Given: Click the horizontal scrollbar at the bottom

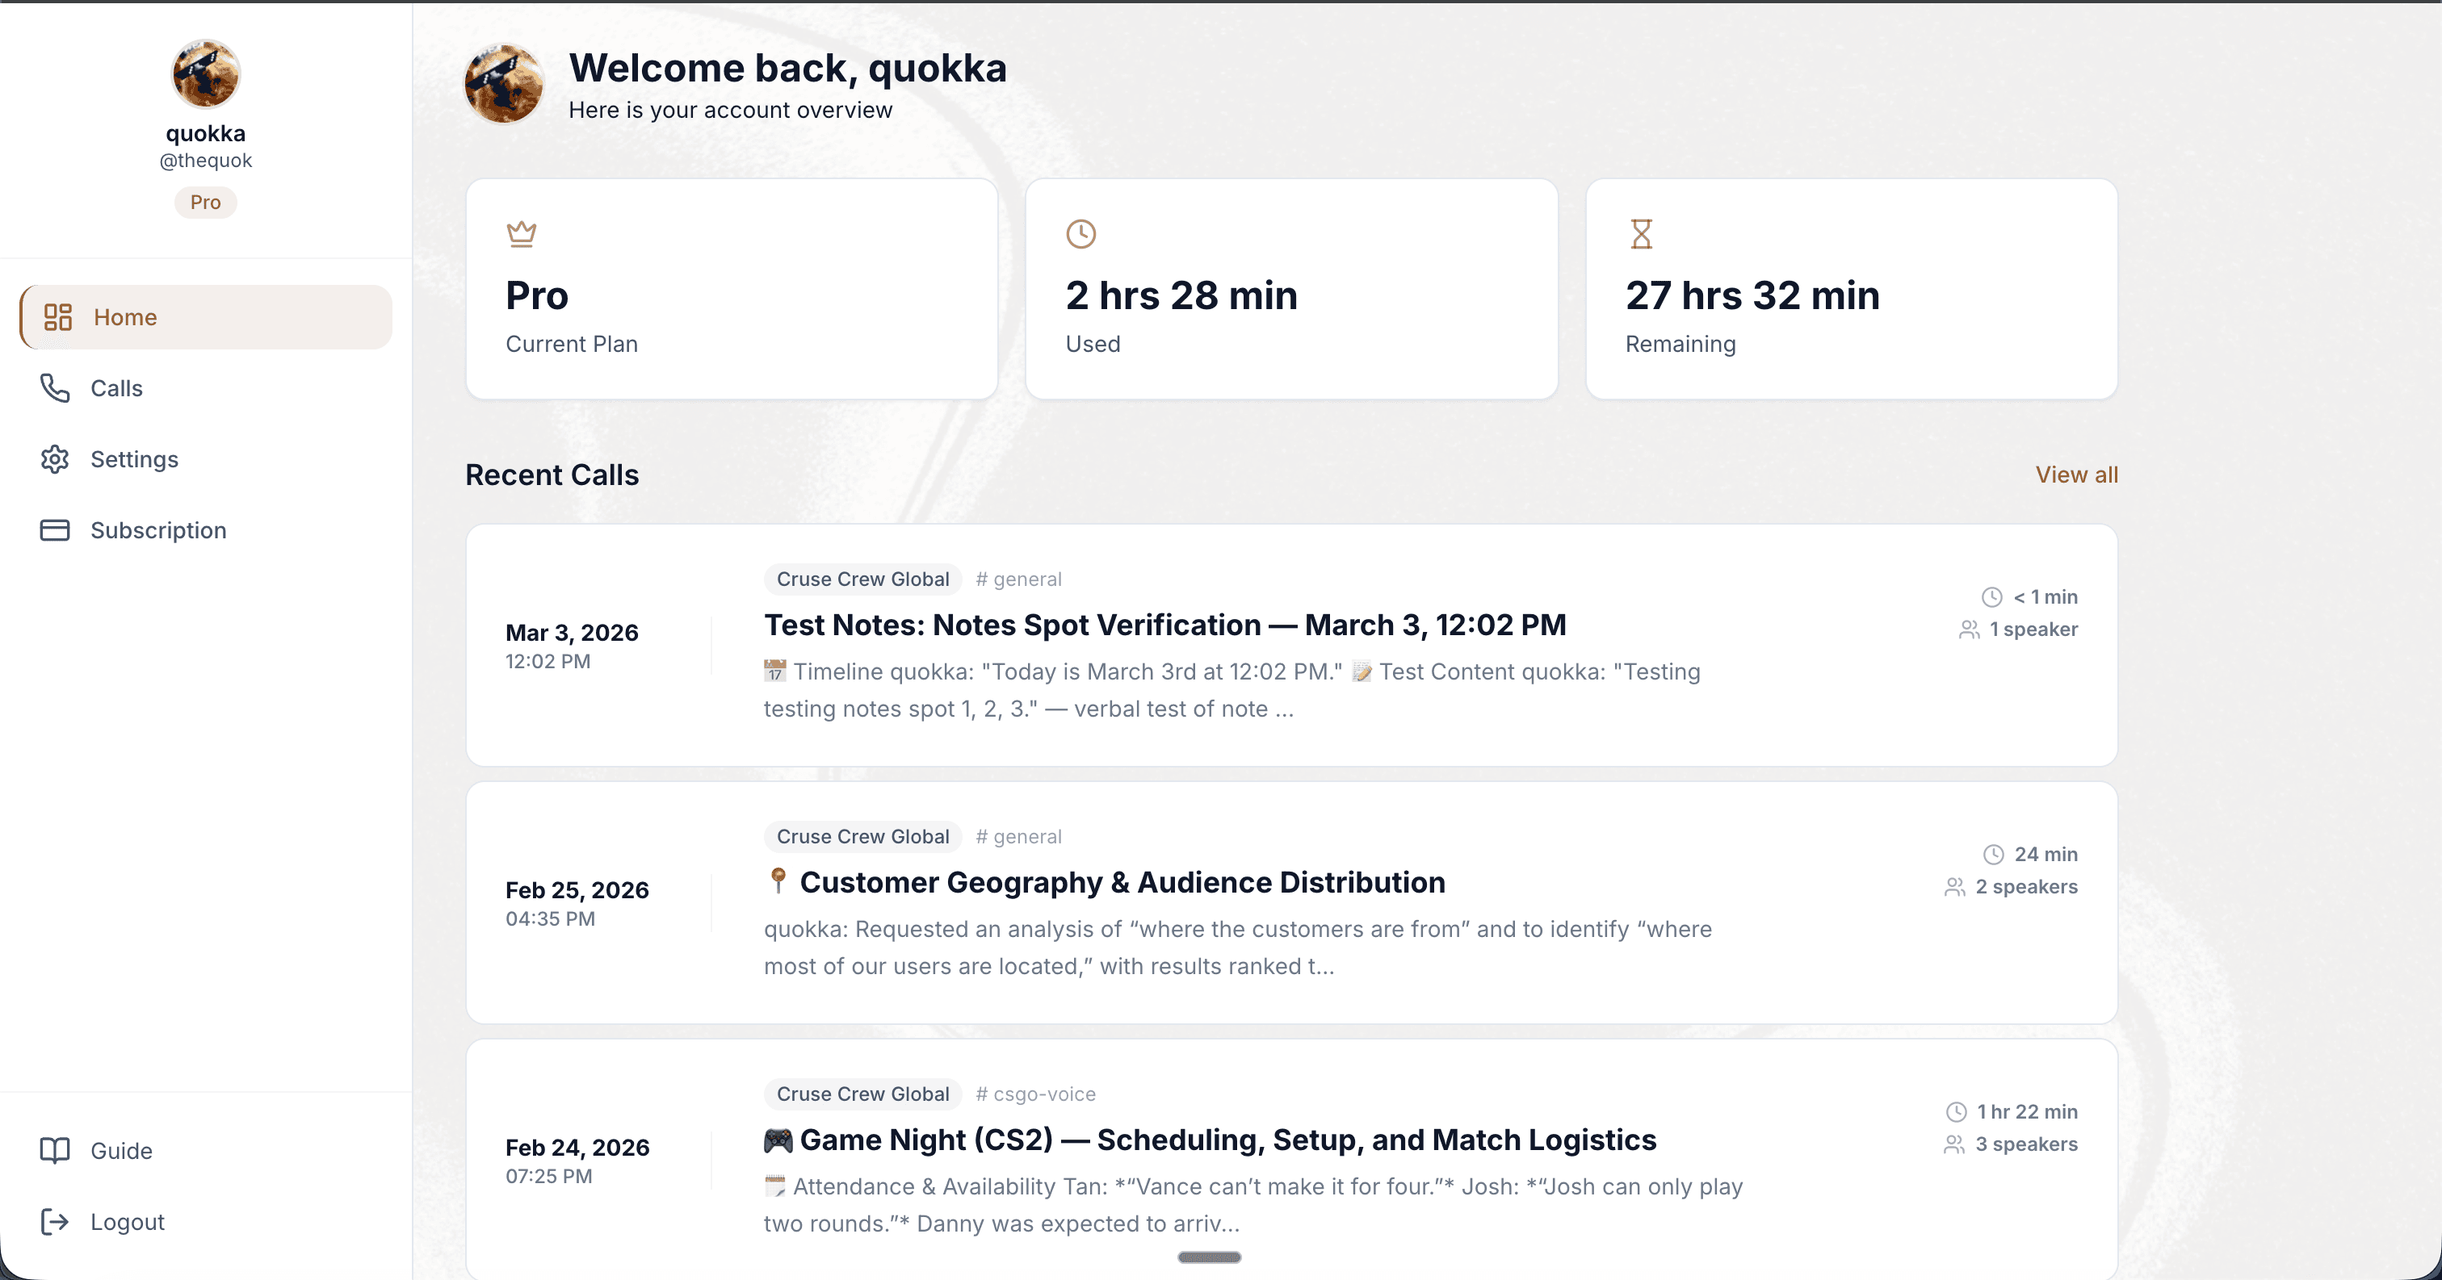Looking at the screenshot, I should click(x=1209, y=1258).
